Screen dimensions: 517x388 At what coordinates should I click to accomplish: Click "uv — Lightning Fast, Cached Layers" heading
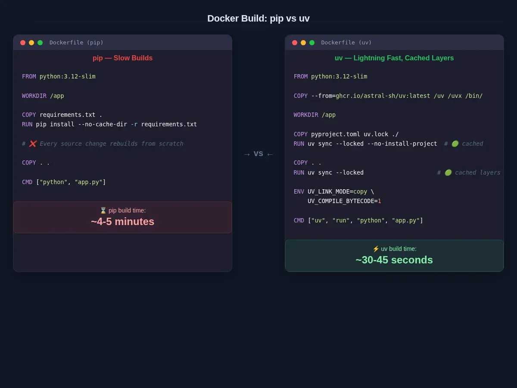(x=394, y=58)
